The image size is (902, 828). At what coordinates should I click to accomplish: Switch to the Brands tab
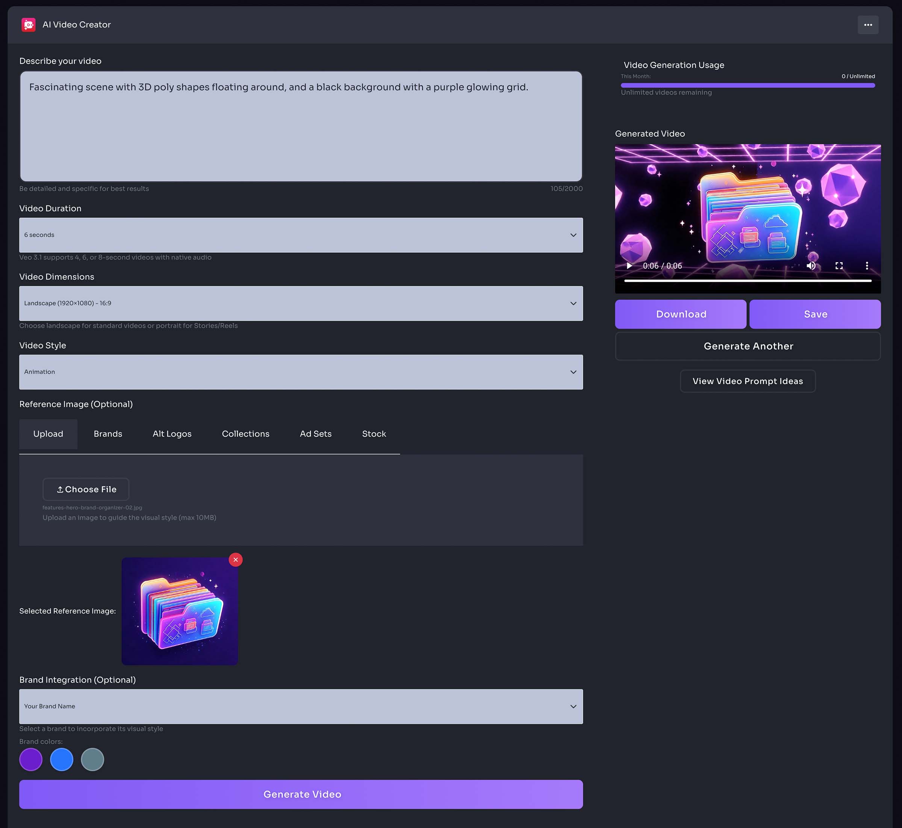tap(107, 434)
